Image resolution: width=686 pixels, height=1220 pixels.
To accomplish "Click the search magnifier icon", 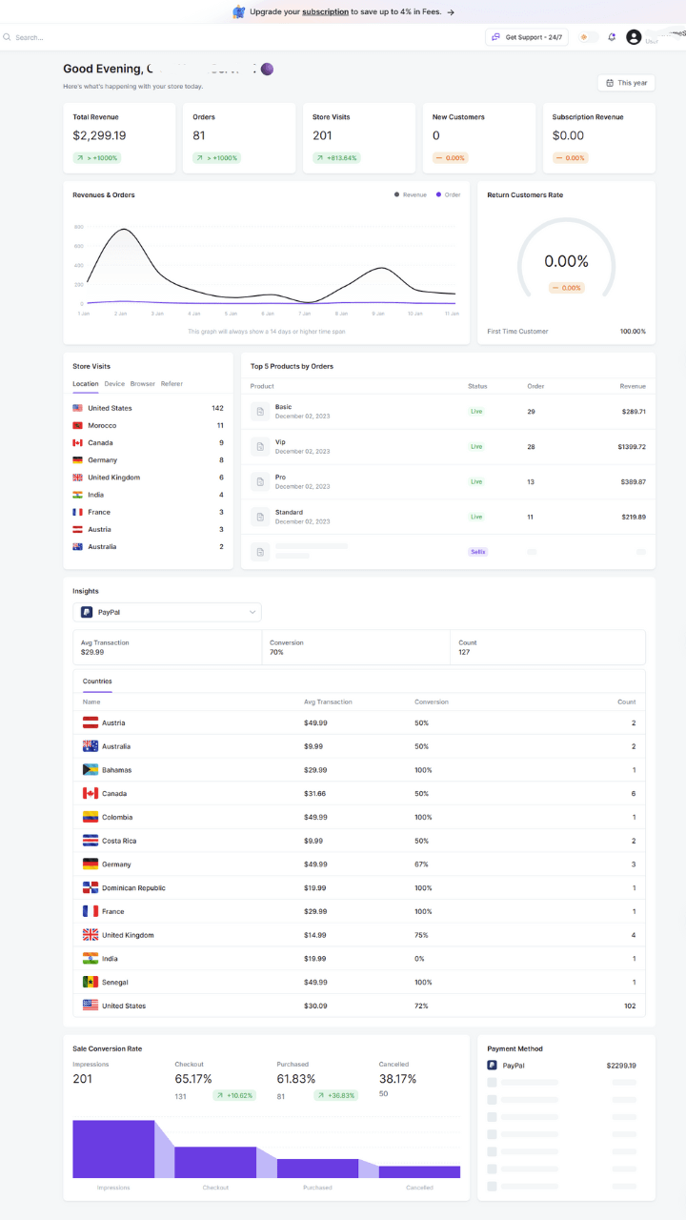I will pyautogui.click(x=7, y=37).
